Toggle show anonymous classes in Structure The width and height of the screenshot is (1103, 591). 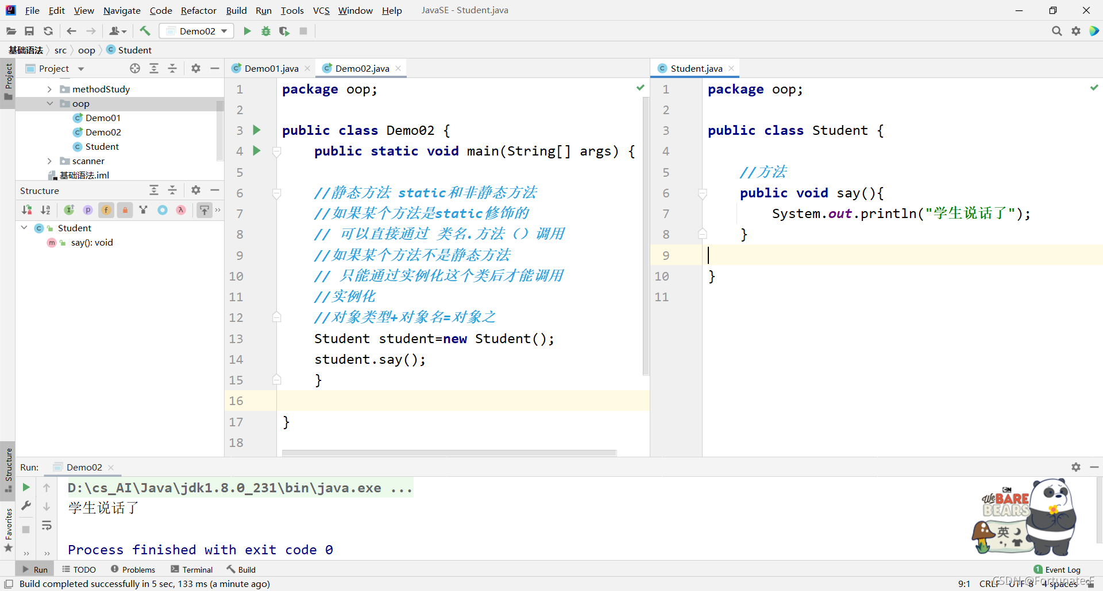pos(163,210)
